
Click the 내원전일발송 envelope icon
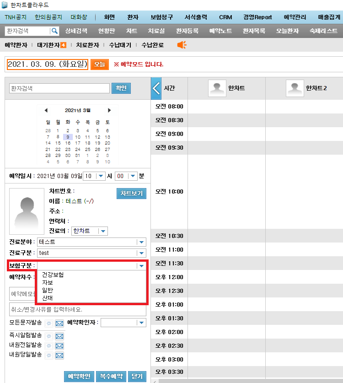[x=59, y=345]
